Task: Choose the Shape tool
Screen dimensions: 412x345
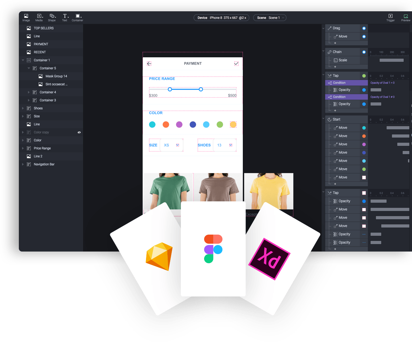Action: 52,18
